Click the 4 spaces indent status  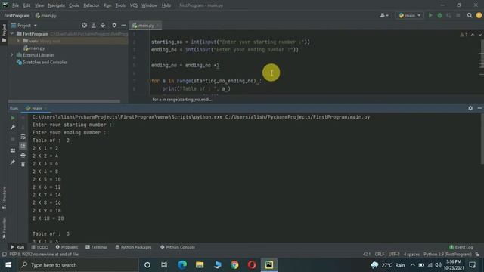pos(411,255)
